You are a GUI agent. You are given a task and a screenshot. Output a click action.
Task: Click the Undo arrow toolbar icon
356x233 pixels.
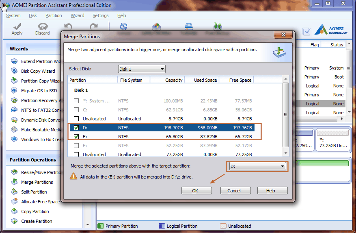tap(68, 27)
